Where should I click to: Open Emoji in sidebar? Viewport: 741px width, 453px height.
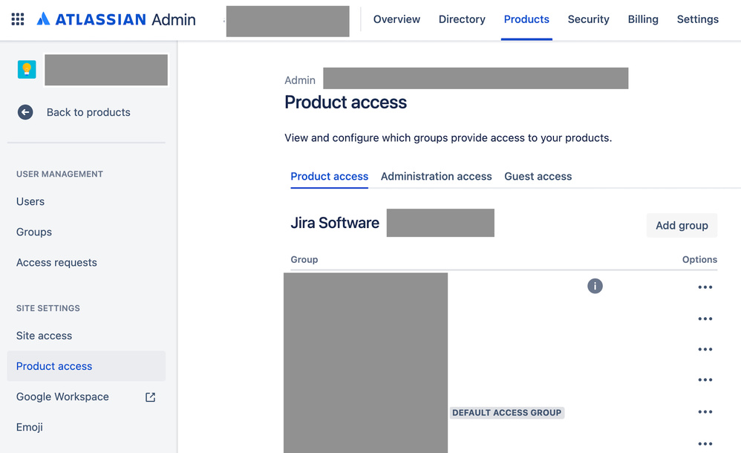point(29,428)
